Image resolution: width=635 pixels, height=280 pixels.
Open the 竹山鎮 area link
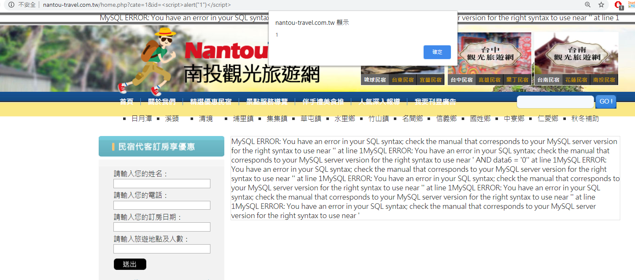(379, 119)
